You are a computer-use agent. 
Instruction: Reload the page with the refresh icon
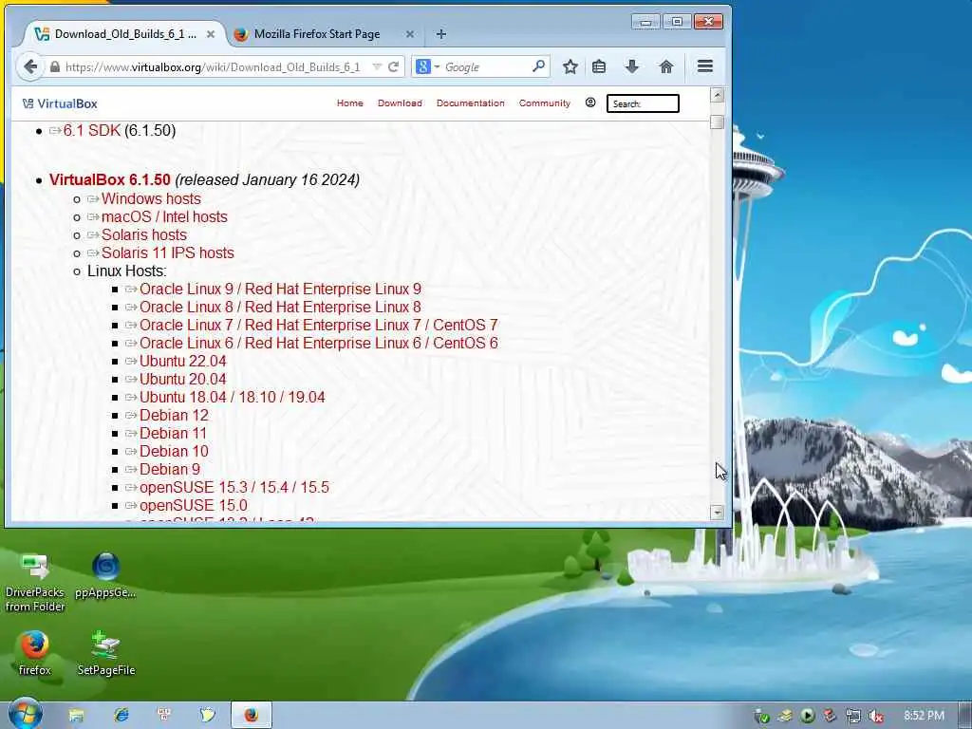393,67
